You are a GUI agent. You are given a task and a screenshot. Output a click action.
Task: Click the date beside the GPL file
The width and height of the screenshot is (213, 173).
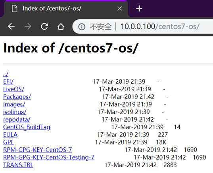coord(121,142)
